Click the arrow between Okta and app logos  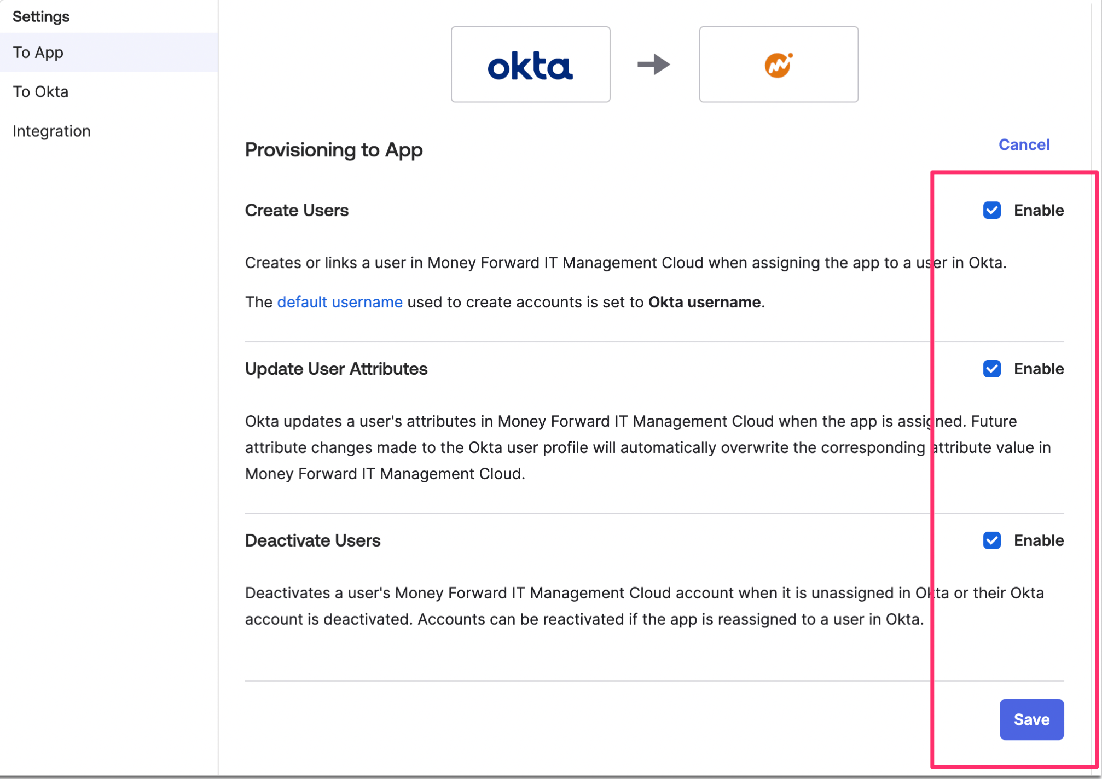[654, 65]
